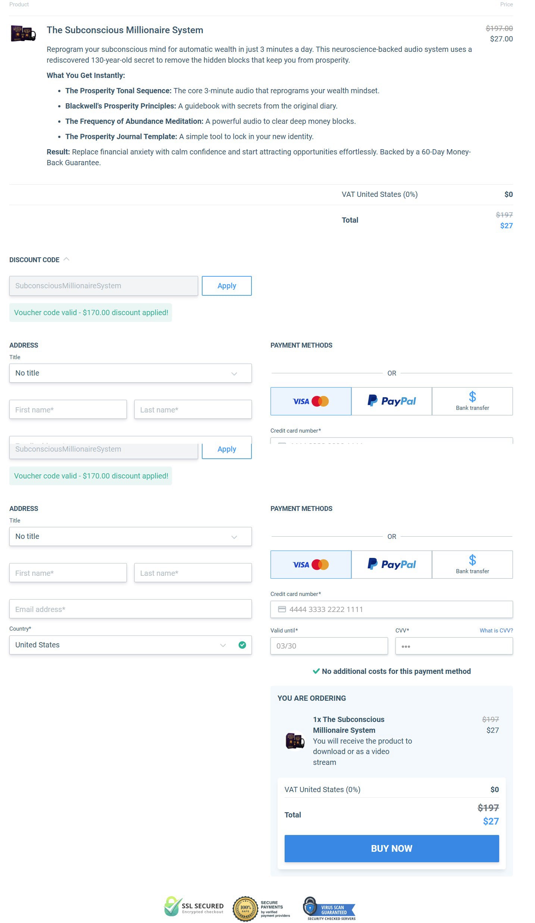This screenshot has width=535, height=923.
Task: Open the No title dropdown nearest Email address field
Action: [x=130, y=536]
